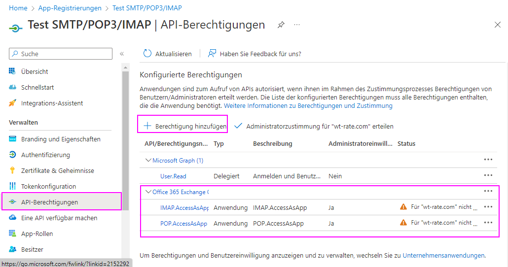Open more options for Microsoft Graph group
The width and height of the screenshot is (508, 267).
pyautogui.click(x=488, y=160)
